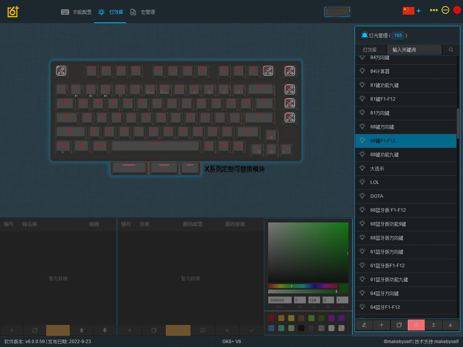Select 84计算器 lighting effect
This screenshot has width=463, height=347.
(x=406, y=71)
